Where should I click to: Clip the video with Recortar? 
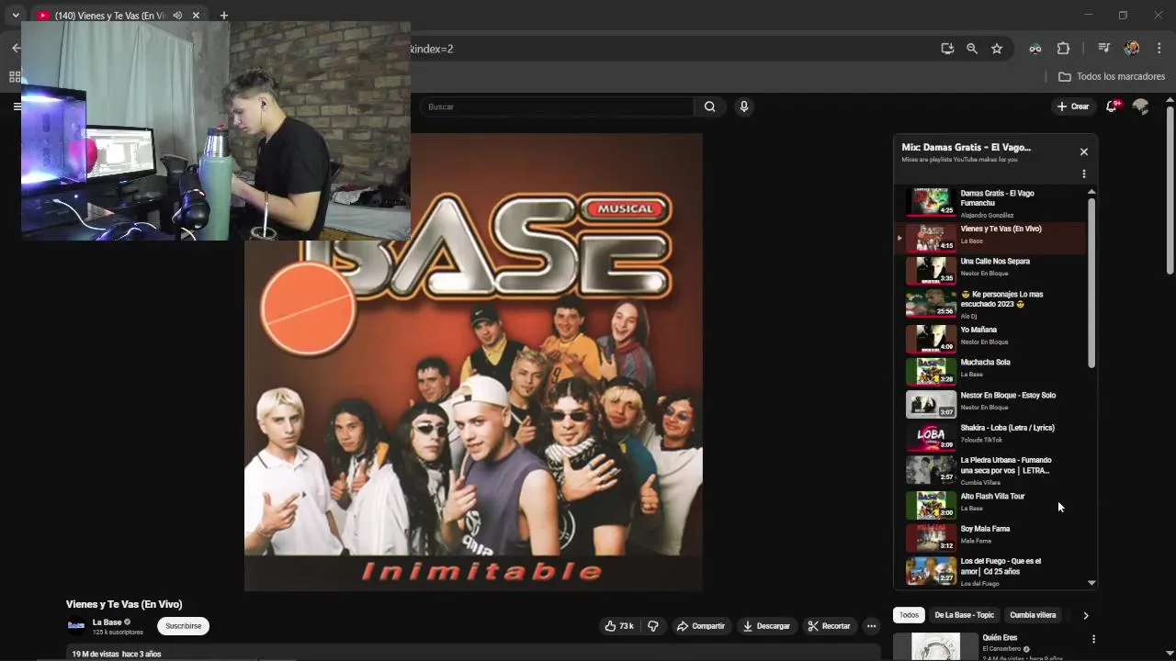(829, 626)
